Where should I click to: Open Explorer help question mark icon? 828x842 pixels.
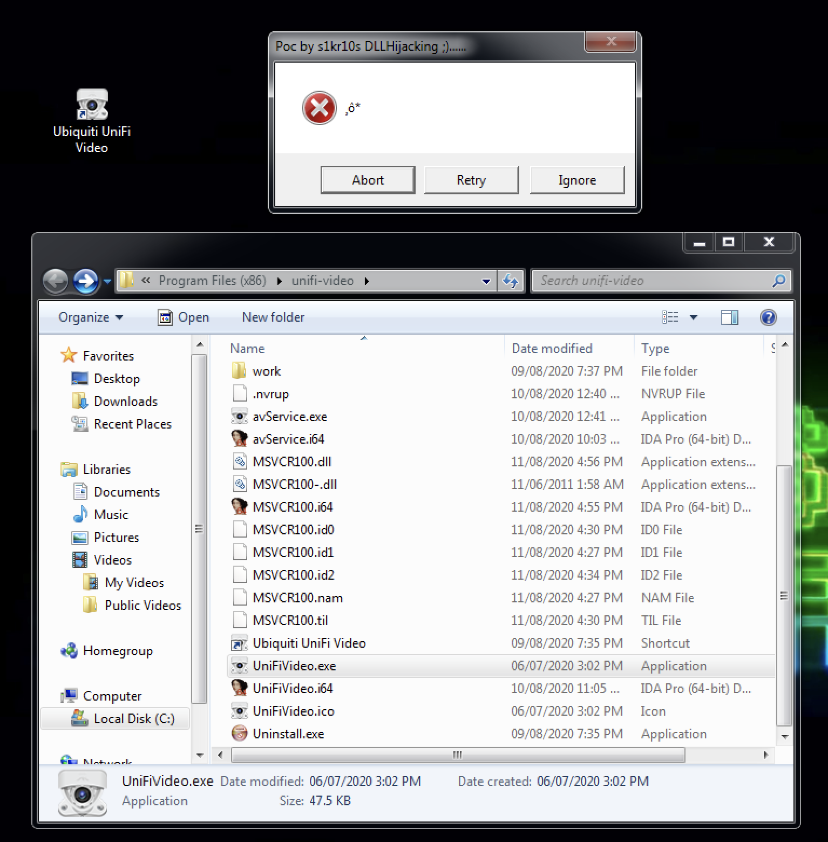(x=768, y=317)
